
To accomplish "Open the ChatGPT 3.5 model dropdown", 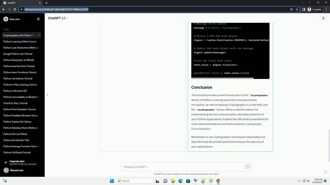I will (x=58, y=18).
